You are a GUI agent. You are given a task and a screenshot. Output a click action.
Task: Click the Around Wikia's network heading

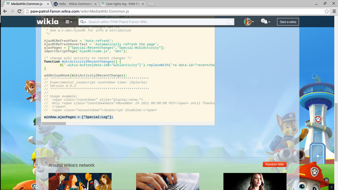click(71, 165)
